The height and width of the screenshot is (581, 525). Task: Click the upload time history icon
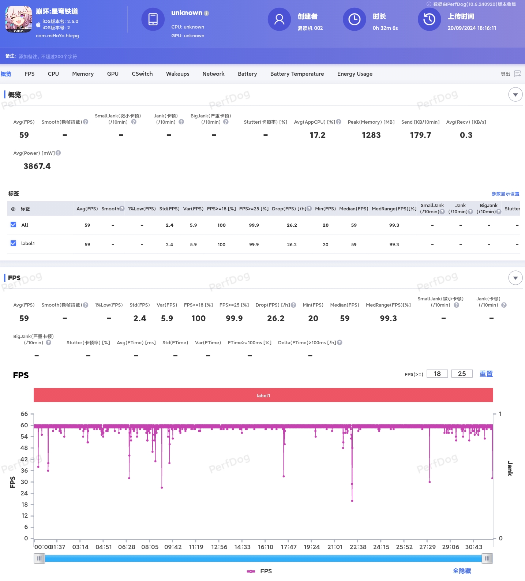click(429, 19)
